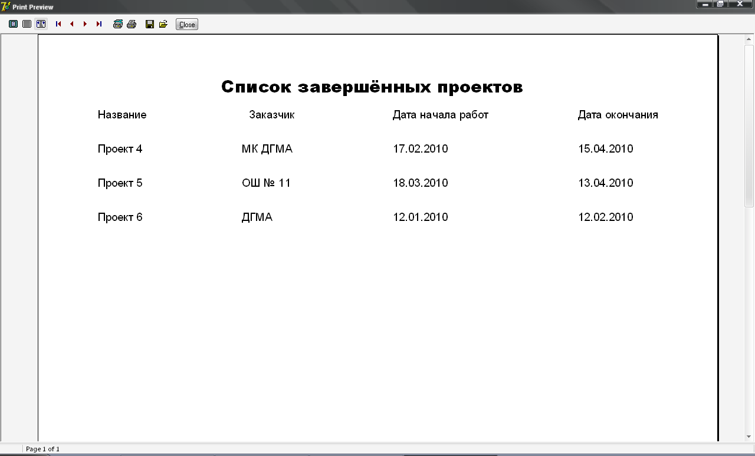The width and height of the screenshot is (755, 456).
Task: Go to the first page
Action: pyautogui.click(x=58, y=24)
